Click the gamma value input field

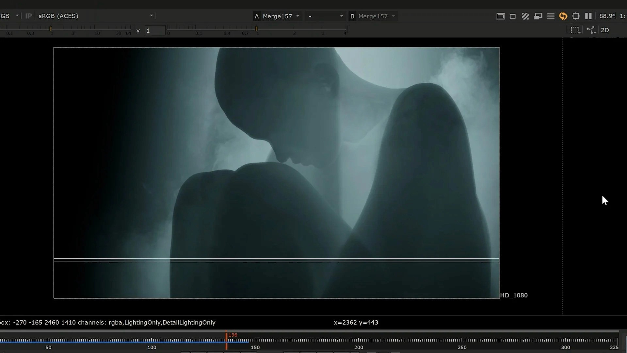(155, 31)
